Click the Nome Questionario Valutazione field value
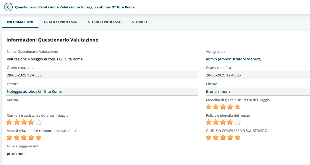Image resolution: width=310 pixels, height=165 pixels. 102,59
